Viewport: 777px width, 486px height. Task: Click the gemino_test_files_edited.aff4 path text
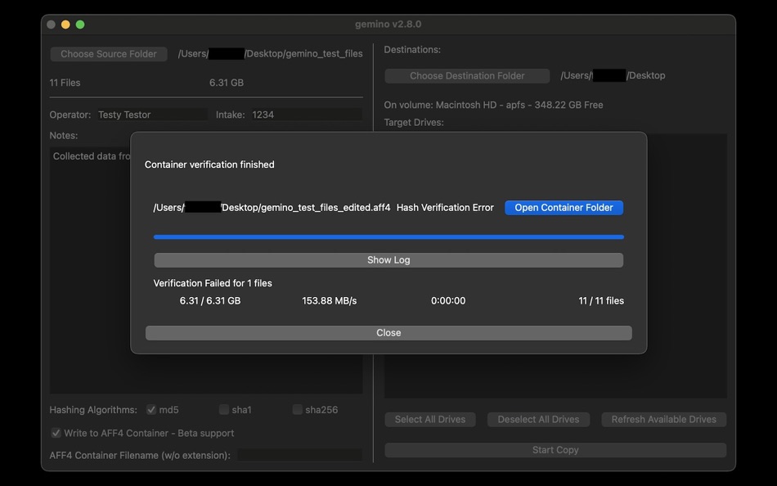coord(272,208)
